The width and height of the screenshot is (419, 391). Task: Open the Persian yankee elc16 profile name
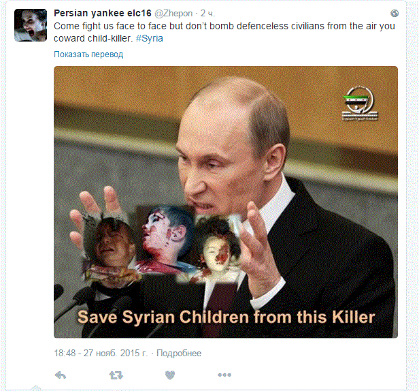(103, 13)
